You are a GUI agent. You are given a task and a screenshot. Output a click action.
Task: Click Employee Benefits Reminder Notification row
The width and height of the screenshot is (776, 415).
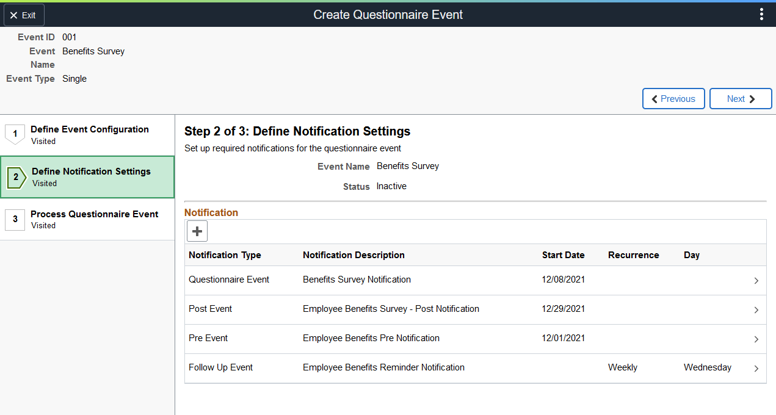click(x=383, y=367)
